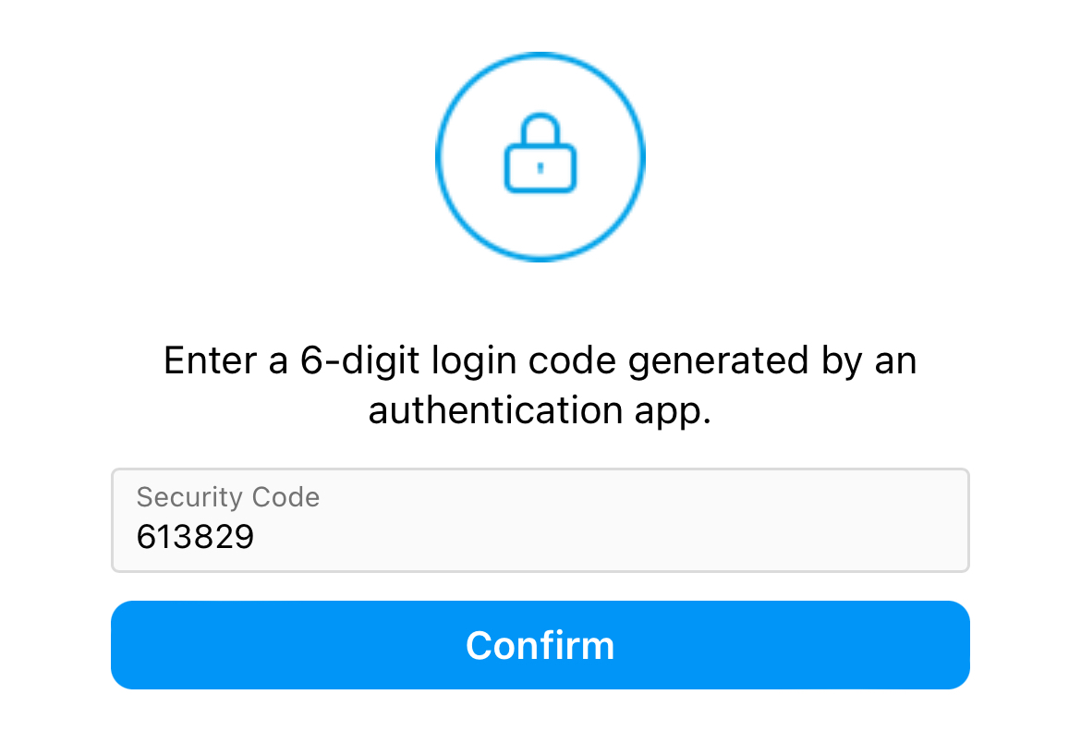Click the blue padlock icon

pos(540,153)
